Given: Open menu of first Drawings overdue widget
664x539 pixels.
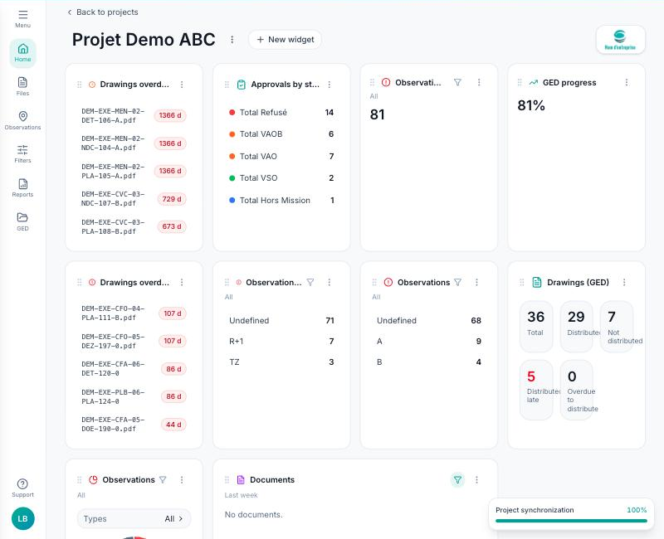Looking at the screenshot, I should [x=182, y=85].
